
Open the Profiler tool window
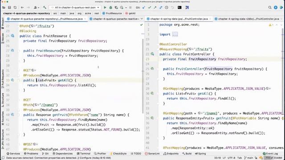tap(100, 153)
